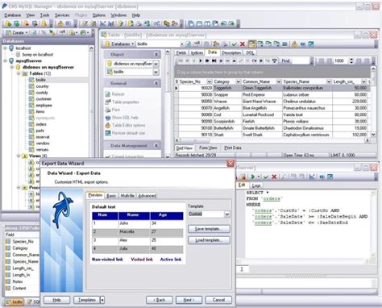Click the Templates button
This screenshot has width=382, height=308.
pyautogui.click(x=87, y=300)
